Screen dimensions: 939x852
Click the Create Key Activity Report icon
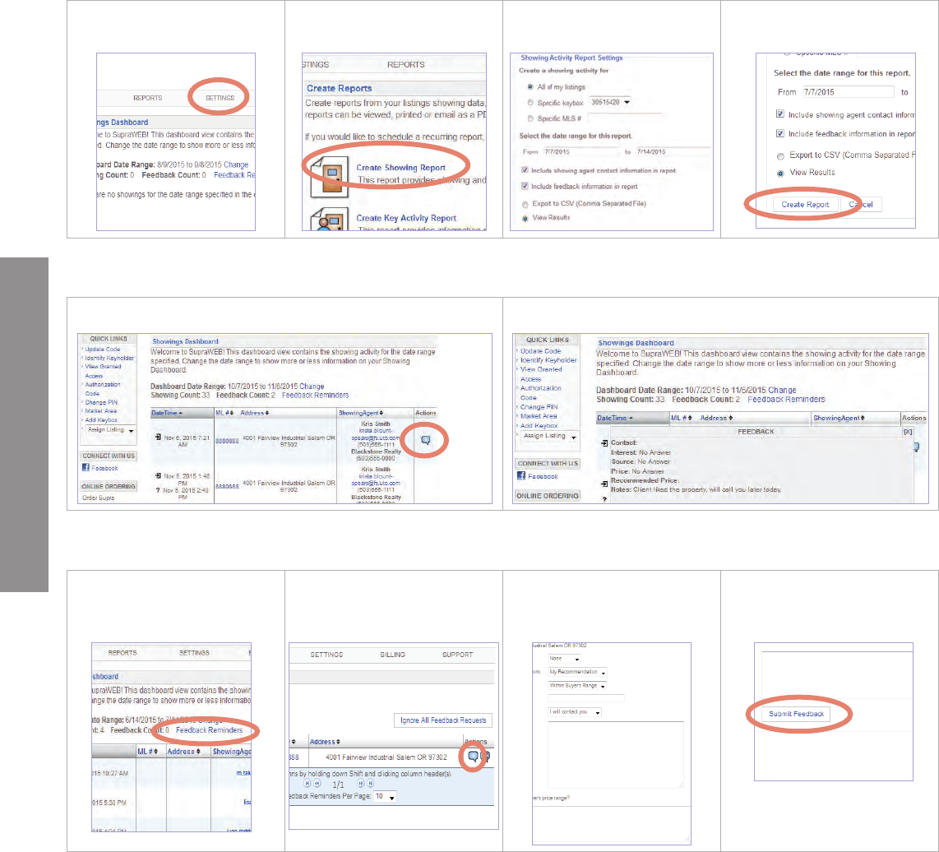coord(330,220)
